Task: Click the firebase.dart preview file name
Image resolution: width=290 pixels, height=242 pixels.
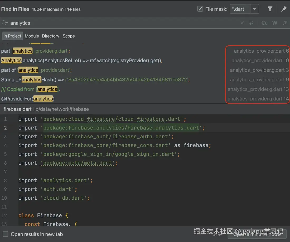Action: point(17,109)
